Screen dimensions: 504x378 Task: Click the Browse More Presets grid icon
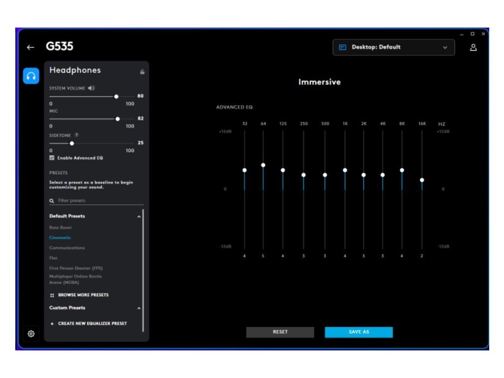52,295
